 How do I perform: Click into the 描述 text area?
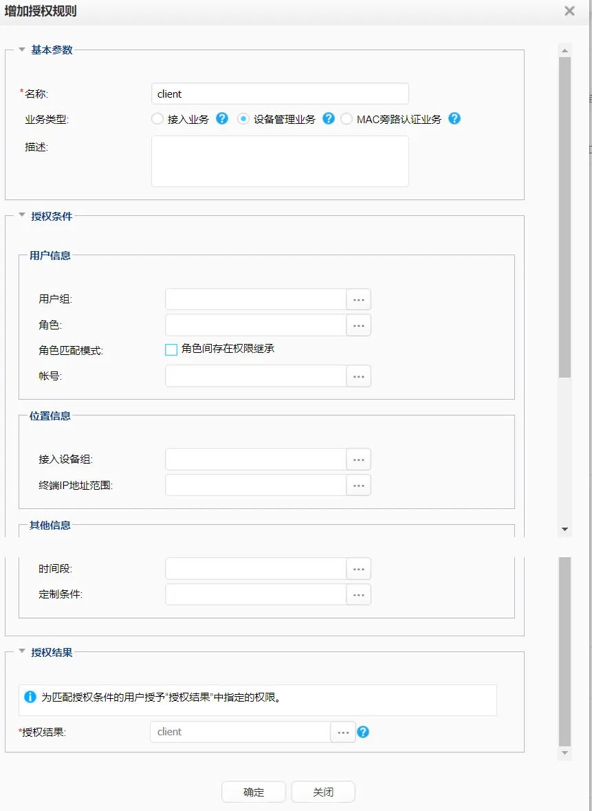click(281, 162)
